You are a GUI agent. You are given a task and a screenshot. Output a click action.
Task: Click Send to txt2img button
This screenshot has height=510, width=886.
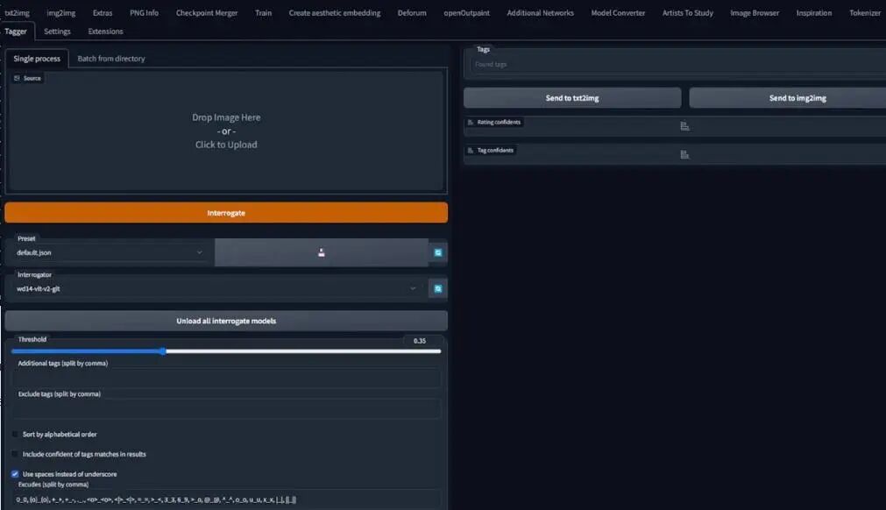pyautogui.click(x=572, y=98)
